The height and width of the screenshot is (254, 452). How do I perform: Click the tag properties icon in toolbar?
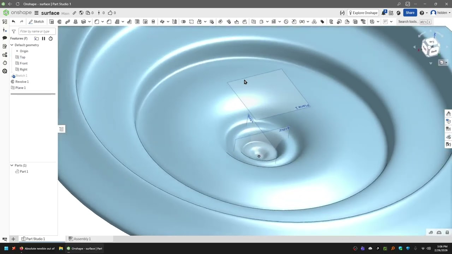click(x=322, y=22)
